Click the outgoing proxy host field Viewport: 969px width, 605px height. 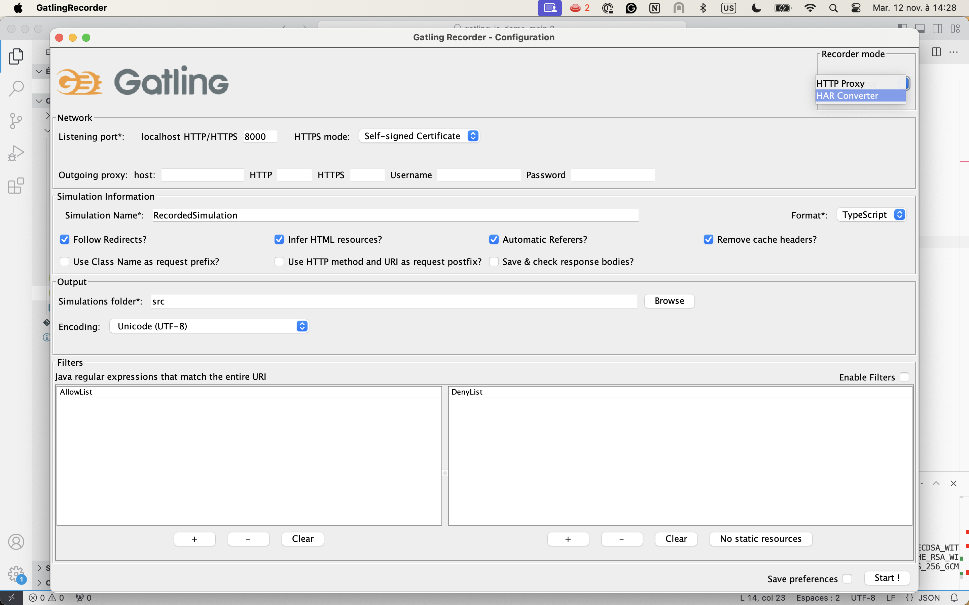[202, 175]
